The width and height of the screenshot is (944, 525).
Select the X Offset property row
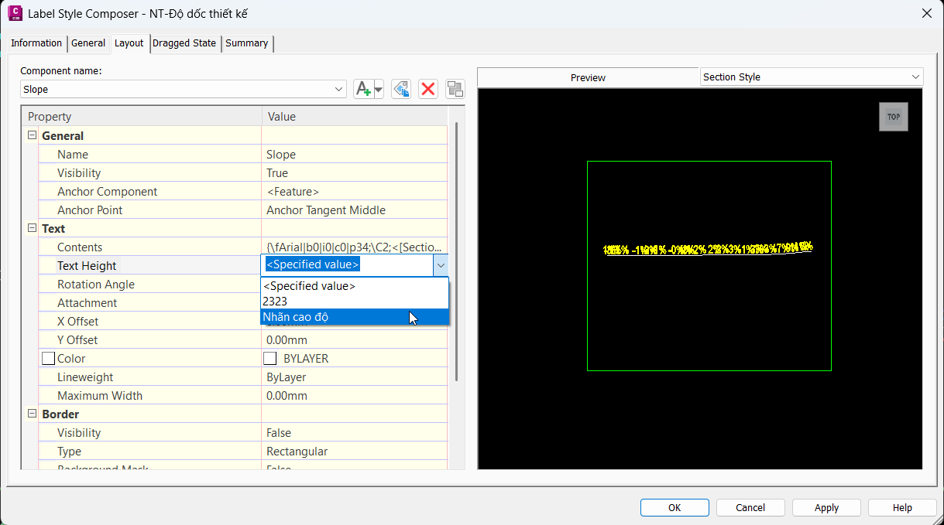point(149,322)
